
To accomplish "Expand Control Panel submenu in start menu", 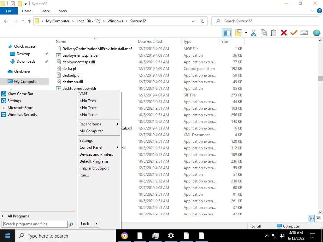I will point(99,147).
